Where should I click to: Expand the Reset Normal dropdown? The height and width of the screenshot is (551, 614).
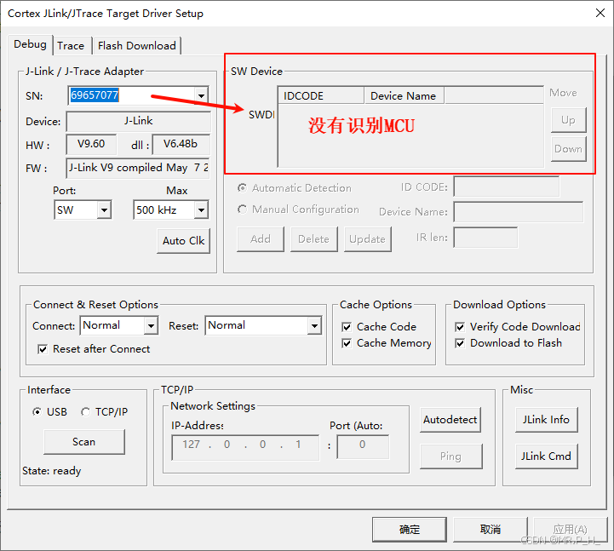pyautogui.click(x=314, y=325)
